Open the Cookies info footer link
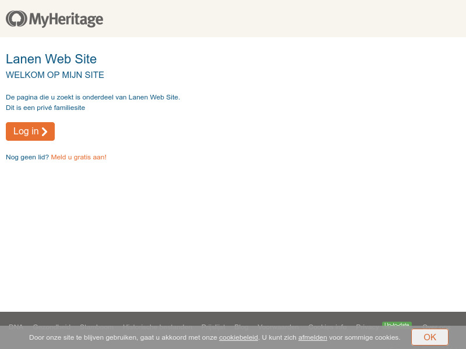Screen dimensions: 466x349 point(327,327)
